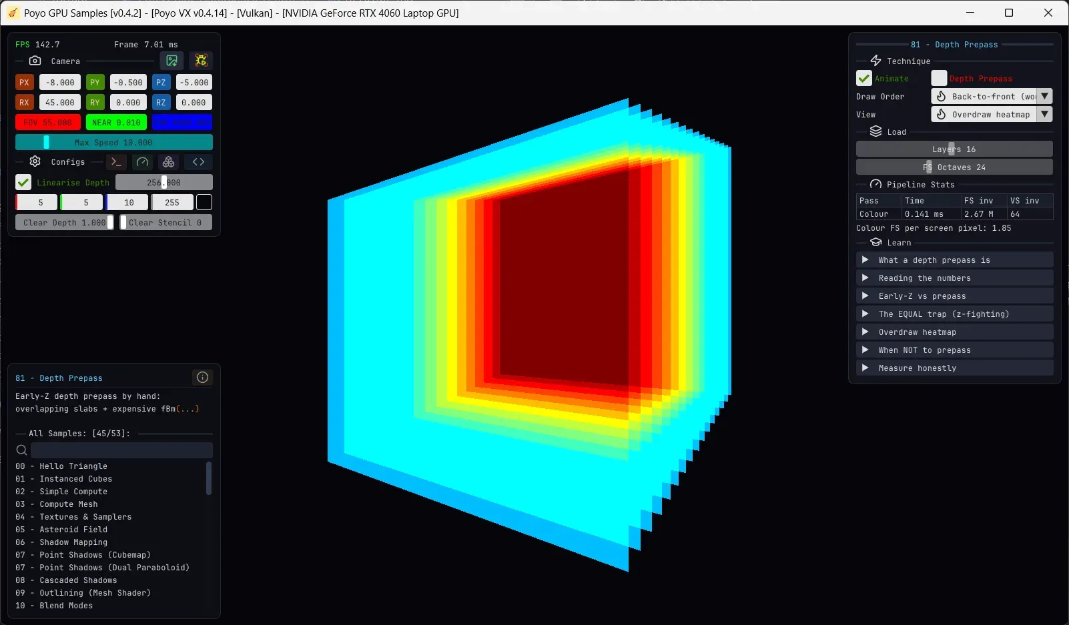Viewport: 1069px width, 625px height.
Task: Expand 'Early-Z vs prepass' section
Action: coord(955,295)
